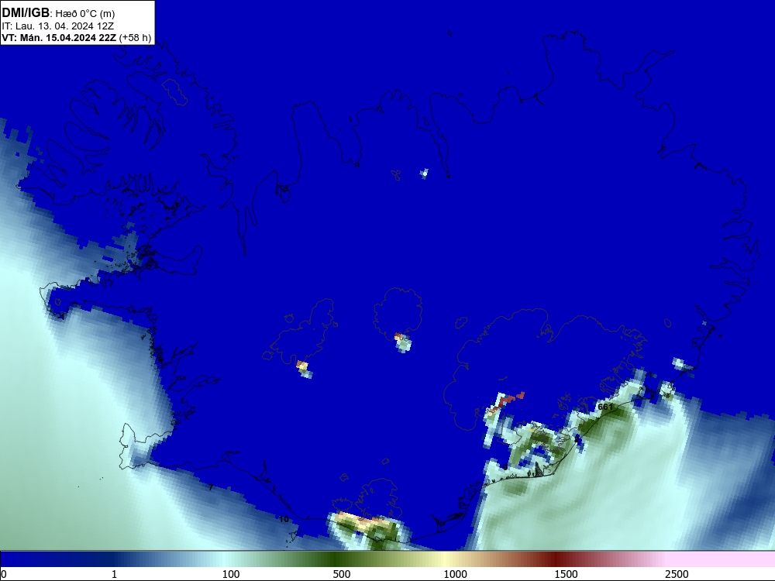Click the DMI/IGB title text
Image resolution: width=775 pixels, height=581 pixels.
click(x=26, y=13)
